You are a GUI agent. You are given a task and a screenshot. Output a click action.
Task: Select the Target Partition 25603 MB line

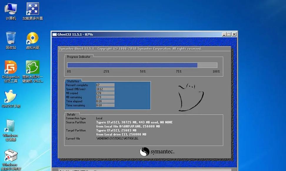click(116, 130)
